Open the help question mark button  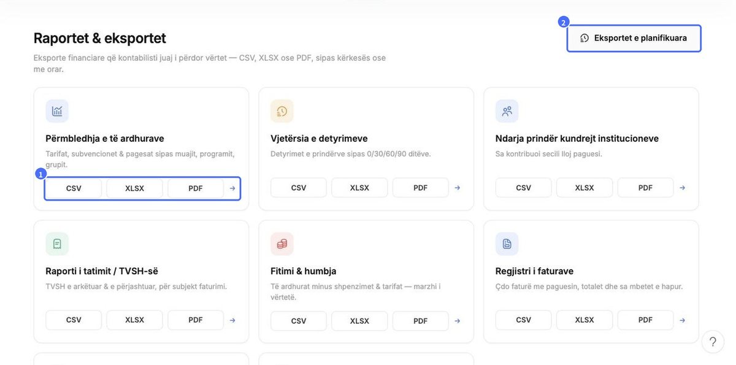(713, 342)
